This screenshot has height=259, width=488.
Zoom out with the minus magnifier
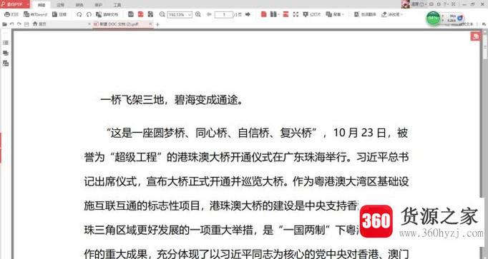[x=162, y=14]
